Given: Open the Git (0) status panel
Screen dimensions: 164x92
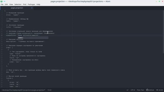Looking at the screenshot, I should tap(160, 90).
